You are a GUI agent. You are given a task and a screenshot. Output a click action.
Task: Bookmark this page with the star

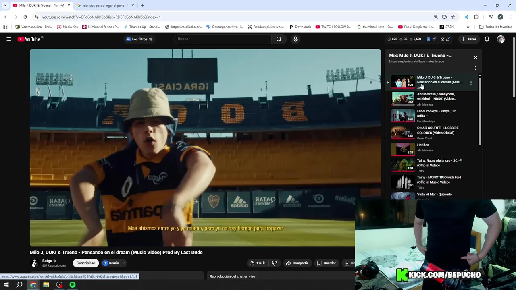click(453, 17)
